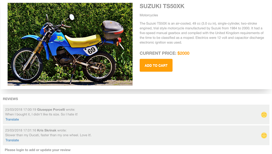Screen dimensions: 272x154
Task: Click the happy smiley icon on Kris's review
Action: click(x=264, y=135)
